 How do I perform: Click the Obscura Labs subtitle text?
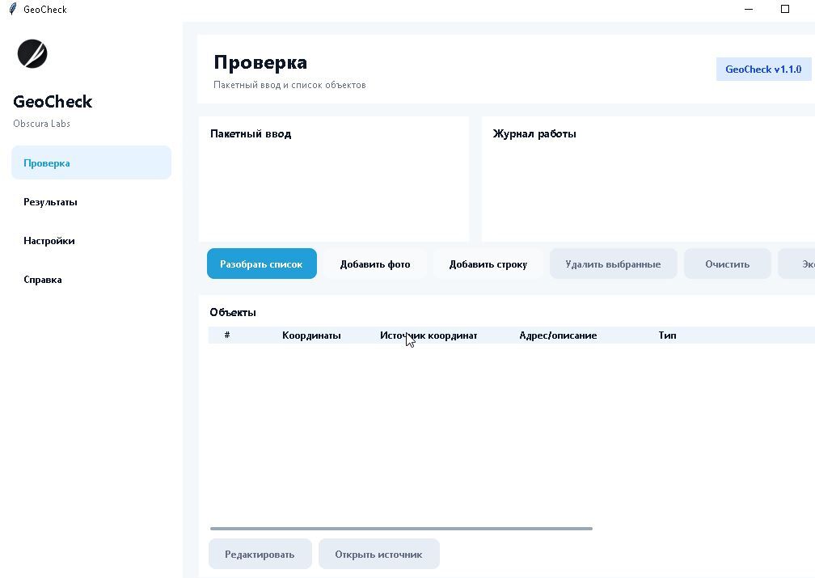pyautogui.click(x=41, y=123)
